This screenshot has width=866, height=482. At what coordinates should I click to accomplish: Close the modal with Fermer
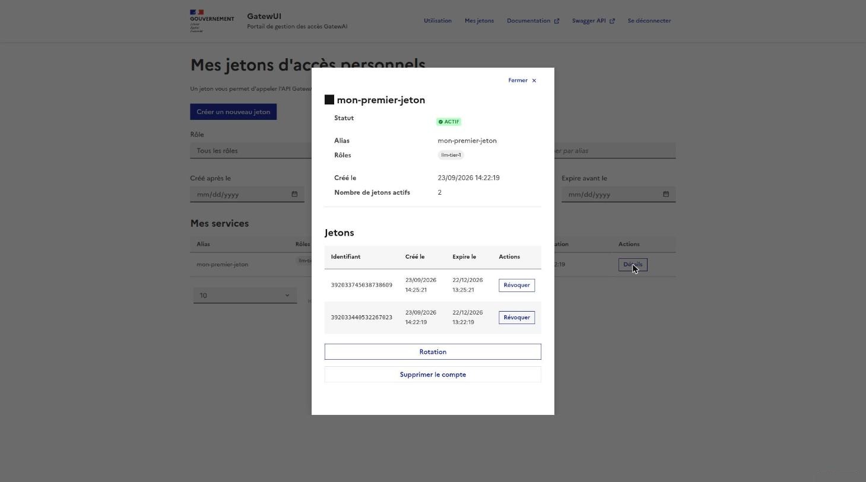click(x=522, y=80)
